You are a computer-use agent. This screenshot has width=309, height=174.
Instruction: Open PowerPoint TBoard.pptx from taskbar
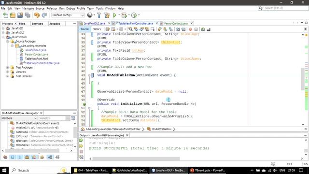tap(208, 170)
